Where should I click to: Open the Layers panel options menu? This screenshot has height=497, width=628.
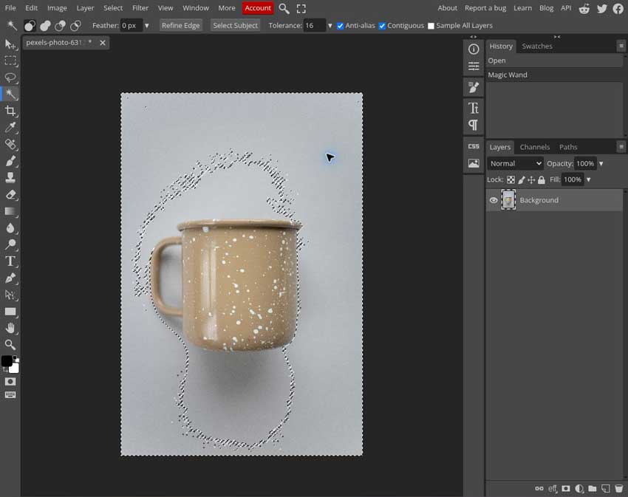621,147
